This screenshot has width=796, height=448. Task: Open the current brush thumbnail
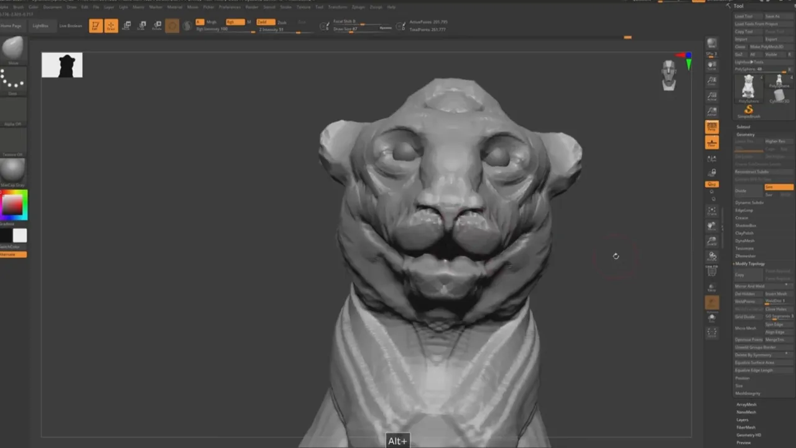pyautogui.click(x=13, y=50)
